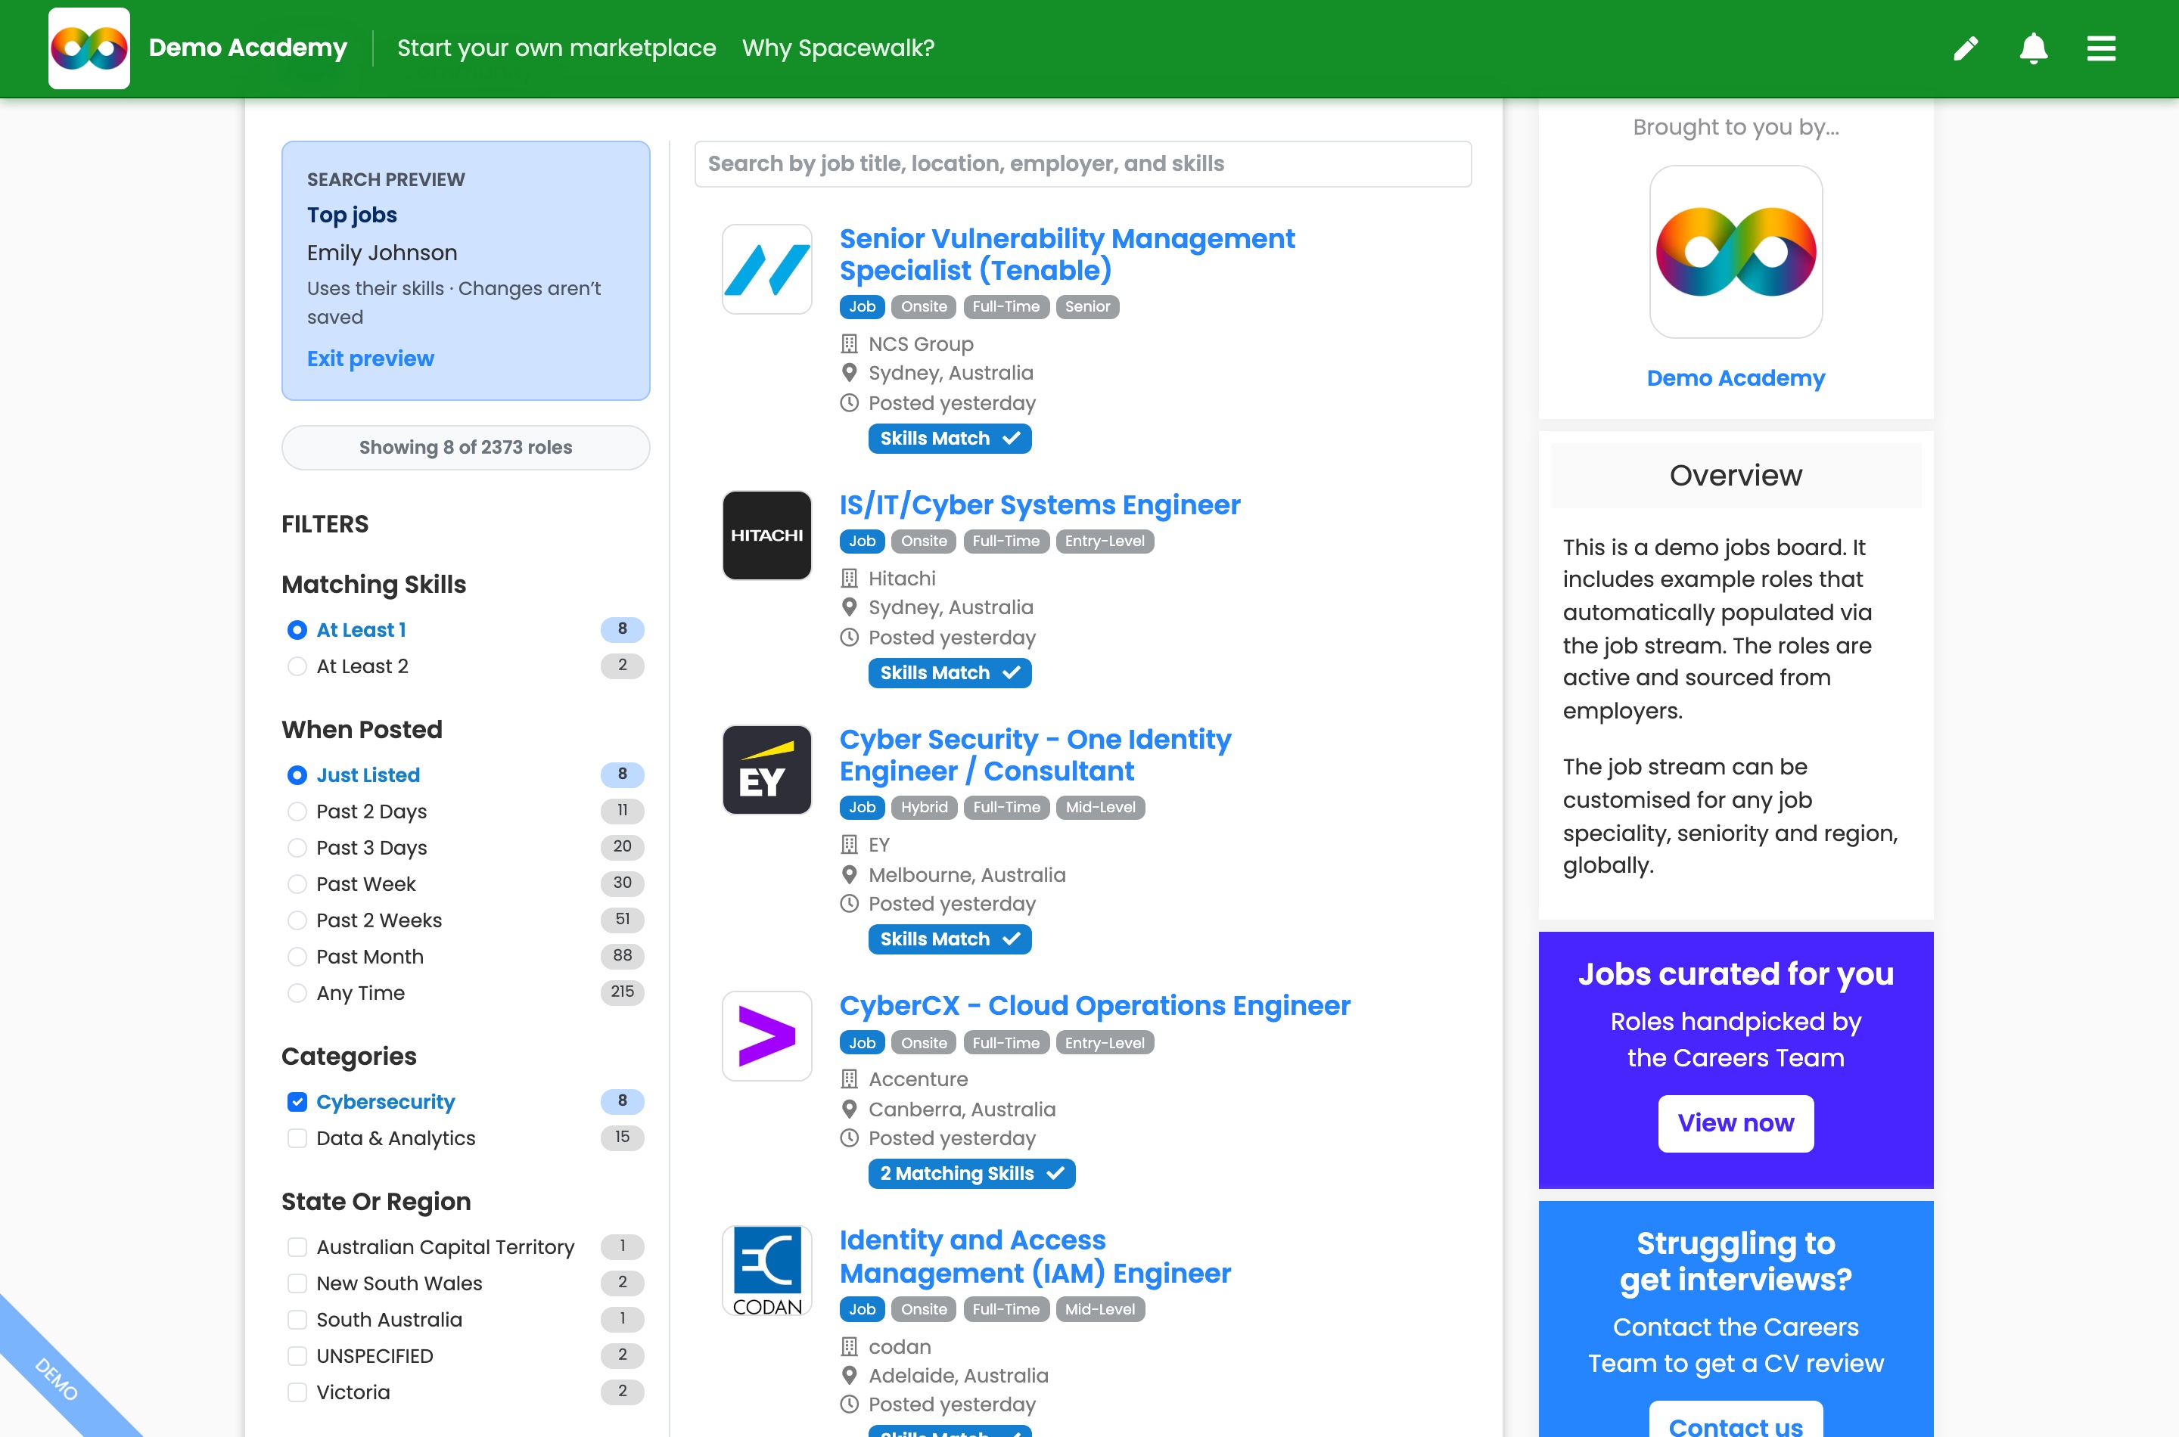Image resolution: width=2179 pixels, height=1437 pixels.
Task: Open IS/IT/Cyber Systems Engineer job
Action: pos(1040,505)
